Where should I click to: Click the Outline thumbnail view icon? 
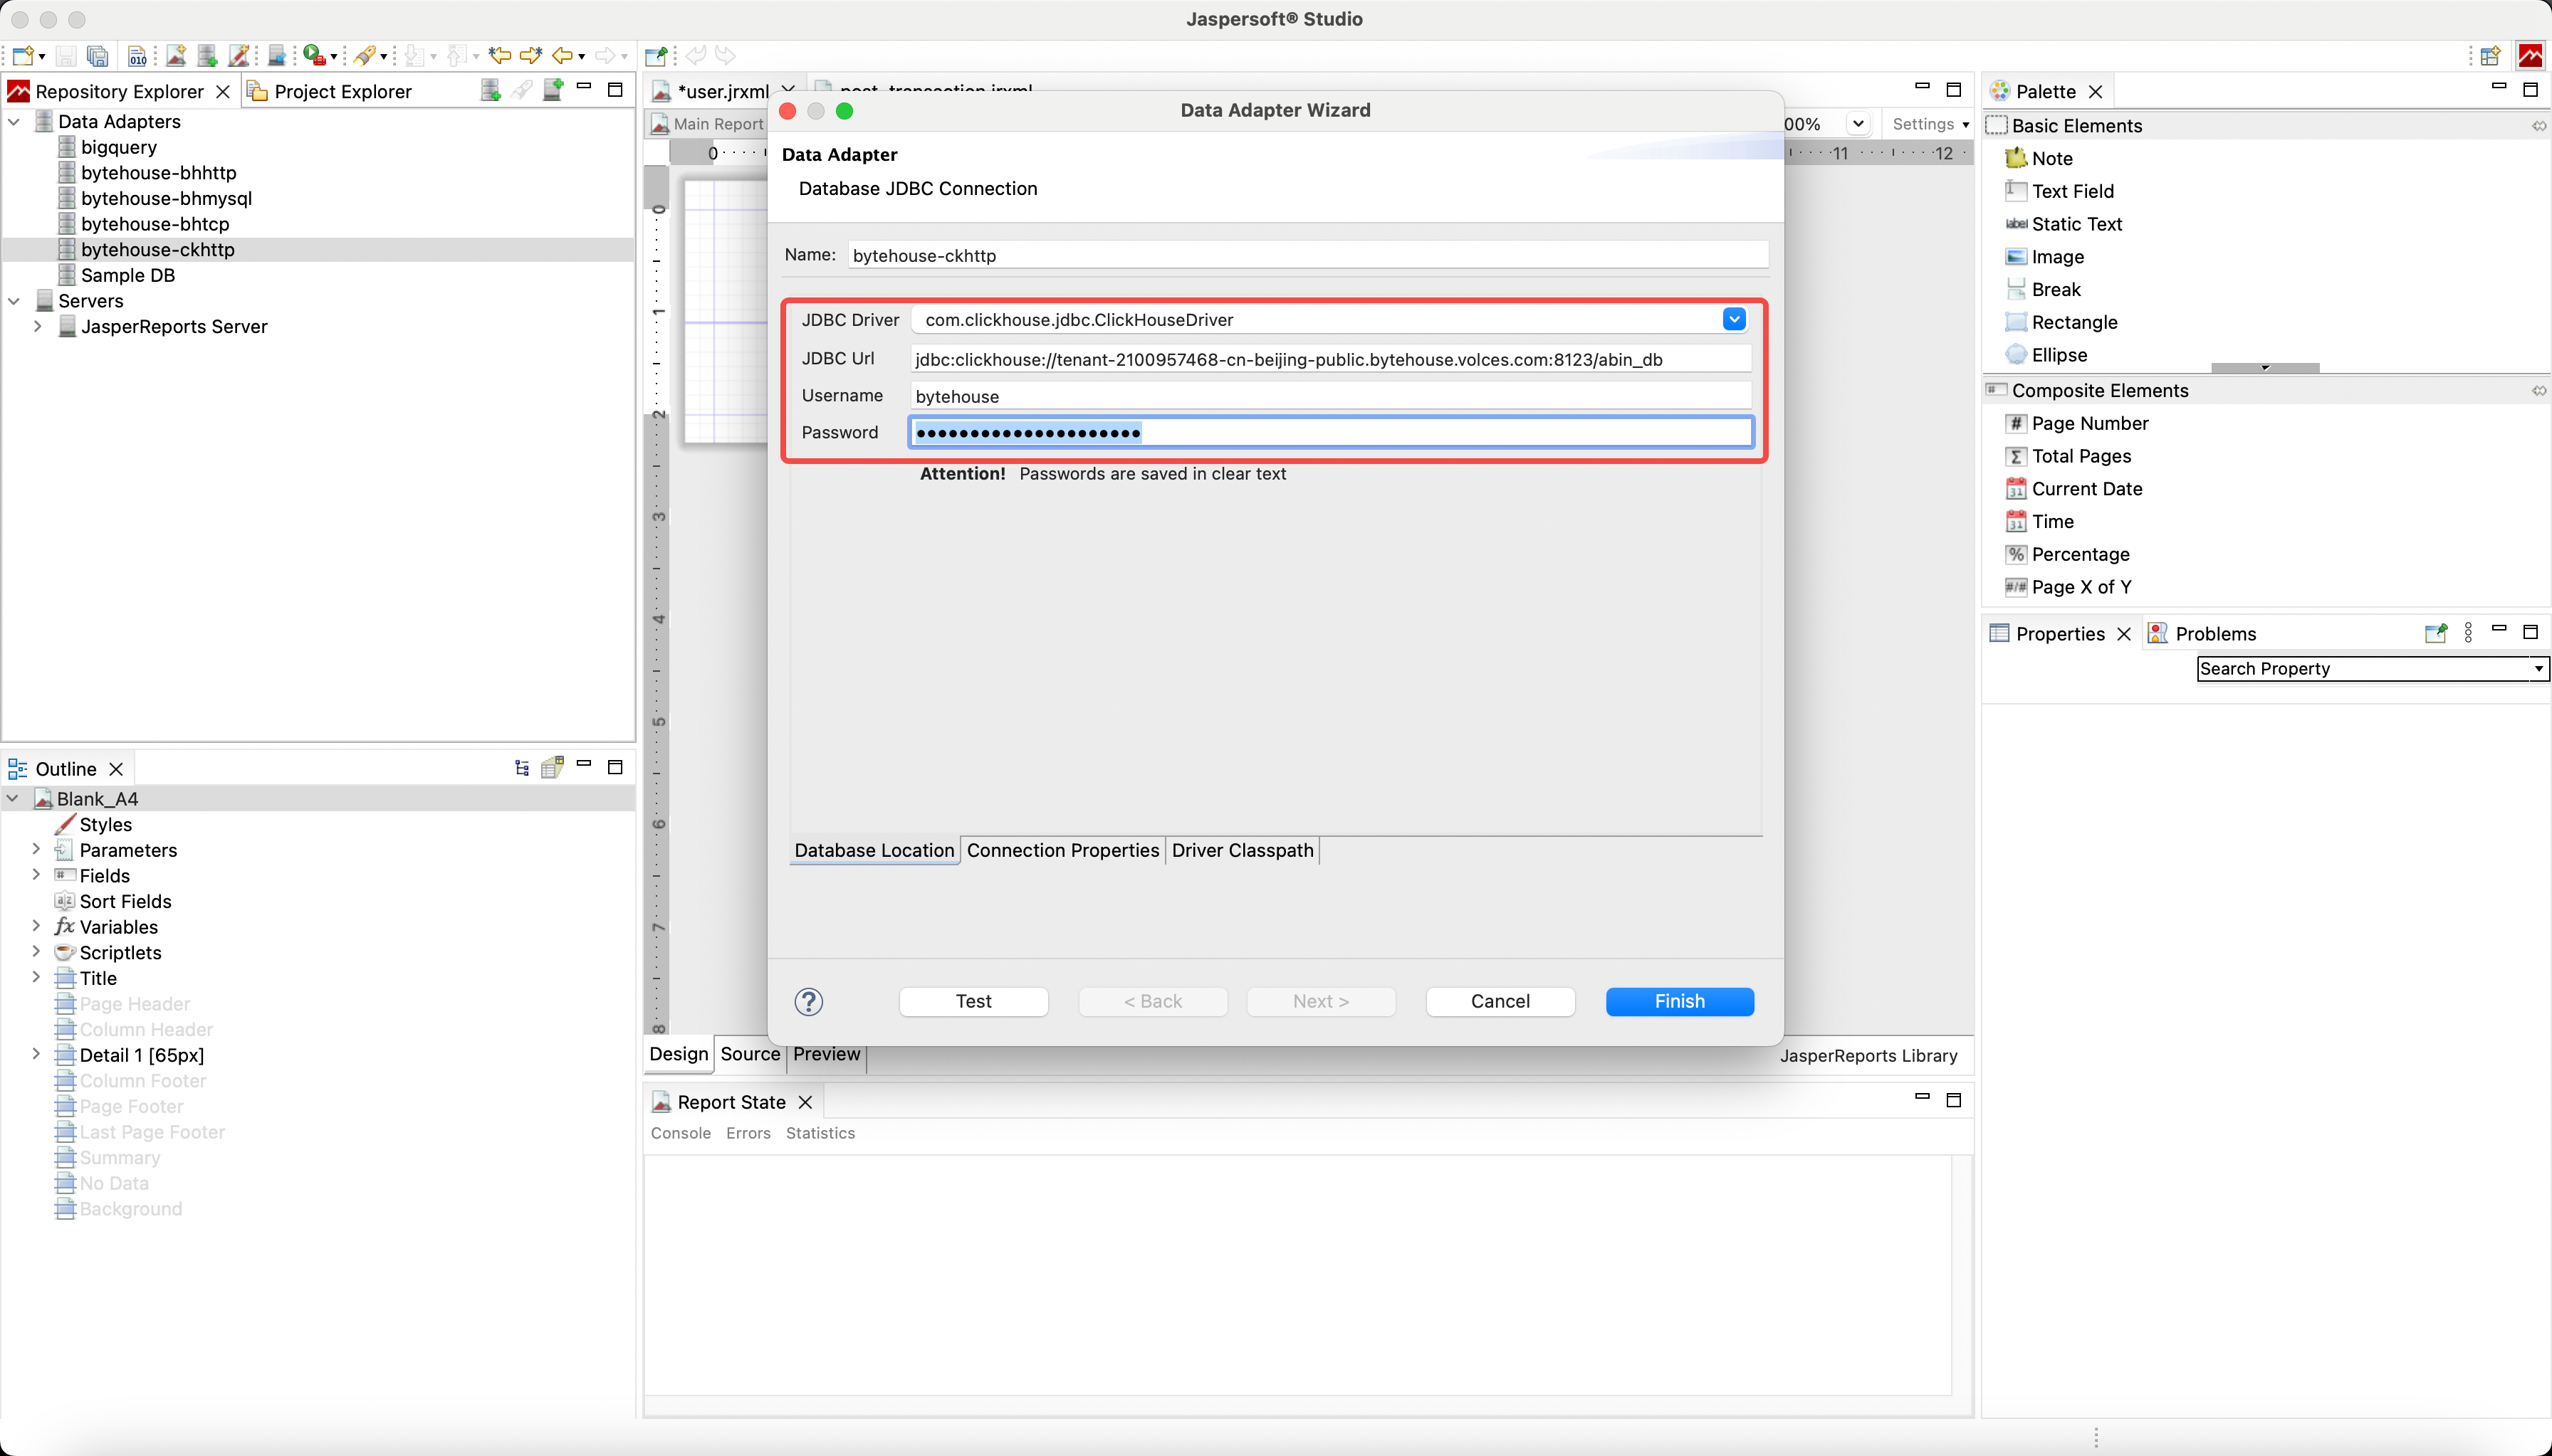[x=553, y=767]
